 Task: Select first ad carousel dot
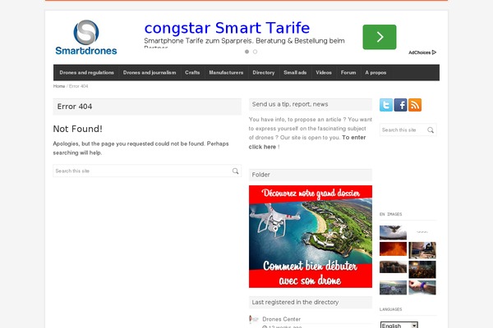coord(246,52)
